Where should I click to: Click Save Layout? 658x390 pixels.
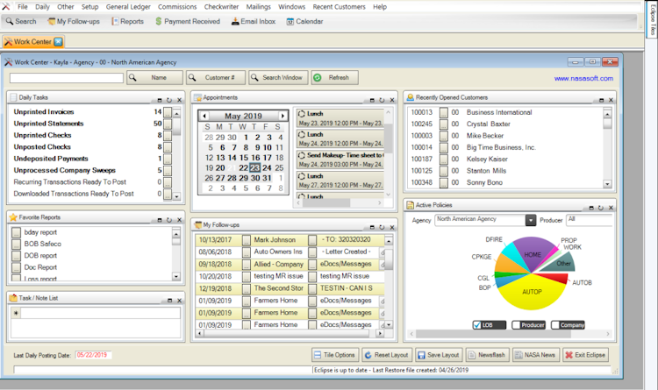[439, 355]
